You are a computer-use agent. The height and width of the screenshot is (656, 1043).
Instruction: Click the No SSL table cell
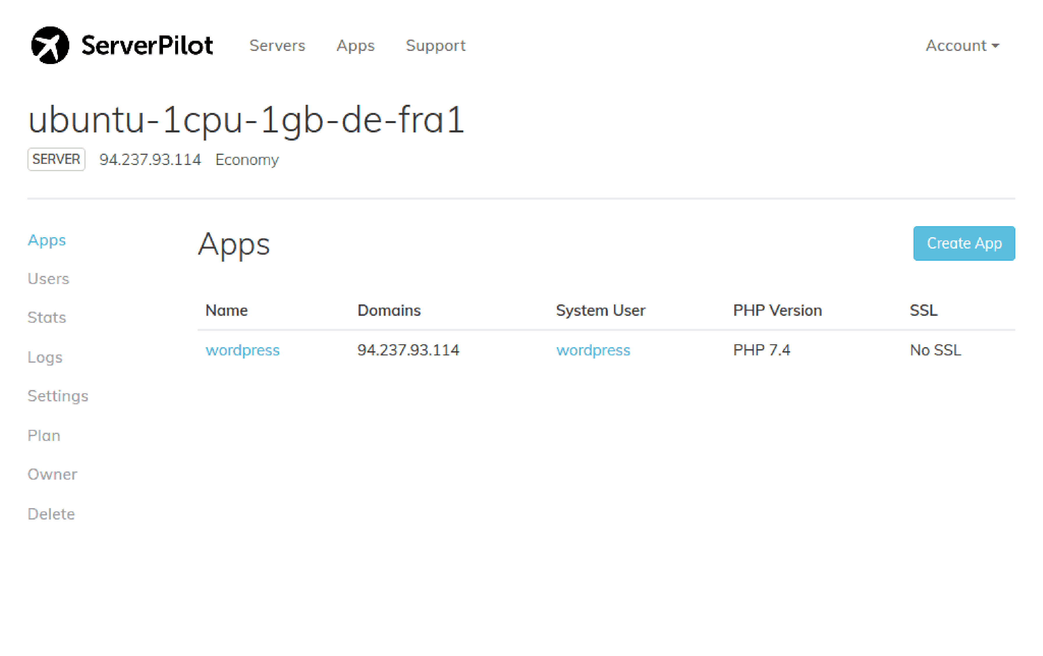936,350
